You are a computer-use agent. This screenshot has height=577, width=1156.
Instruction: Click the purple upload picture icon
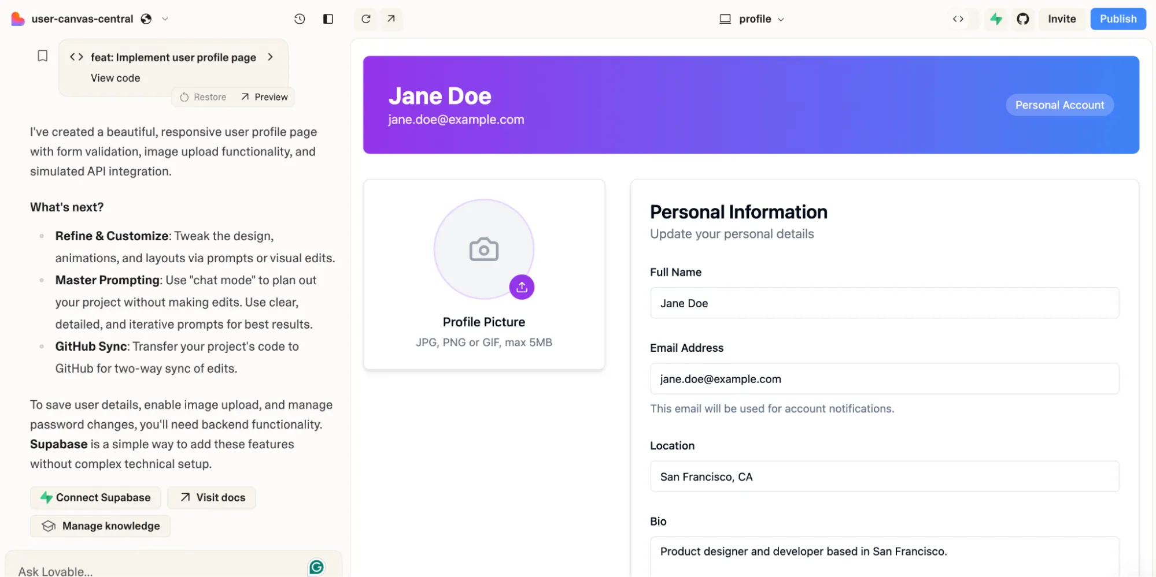pos(522,287)
